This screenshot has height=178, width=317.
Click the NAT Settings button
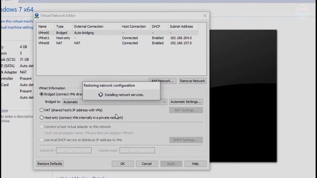pos(186,110)
